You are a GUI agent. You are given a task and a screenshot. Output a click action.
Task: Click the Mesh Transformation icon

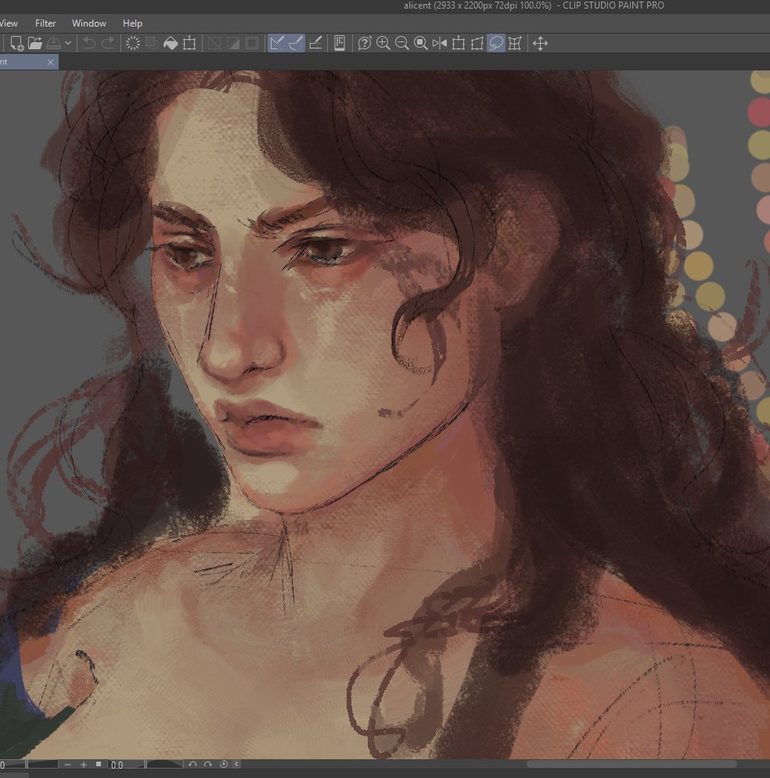(515, 43)
